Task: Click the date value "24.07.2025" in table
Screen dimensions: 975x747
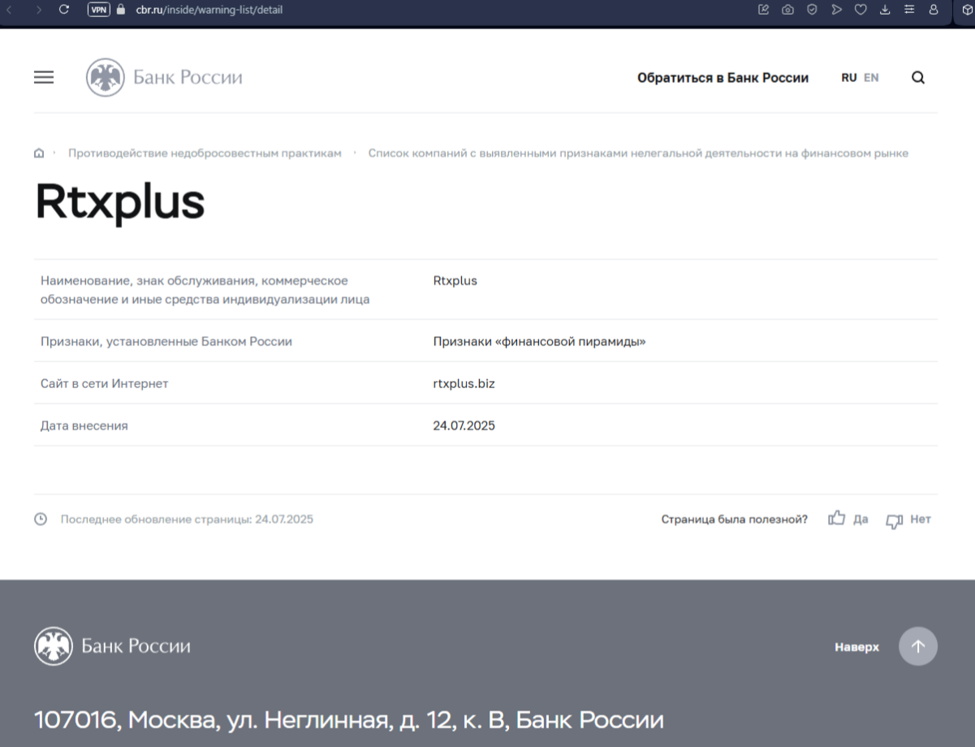Action: (464, 425)
